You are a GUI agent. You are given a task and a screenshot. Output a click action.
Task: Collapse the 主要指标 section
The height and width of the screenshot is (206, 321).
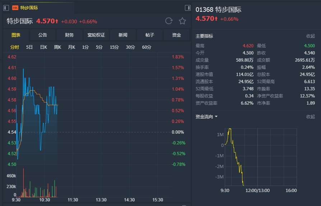[x=310, y=36]
